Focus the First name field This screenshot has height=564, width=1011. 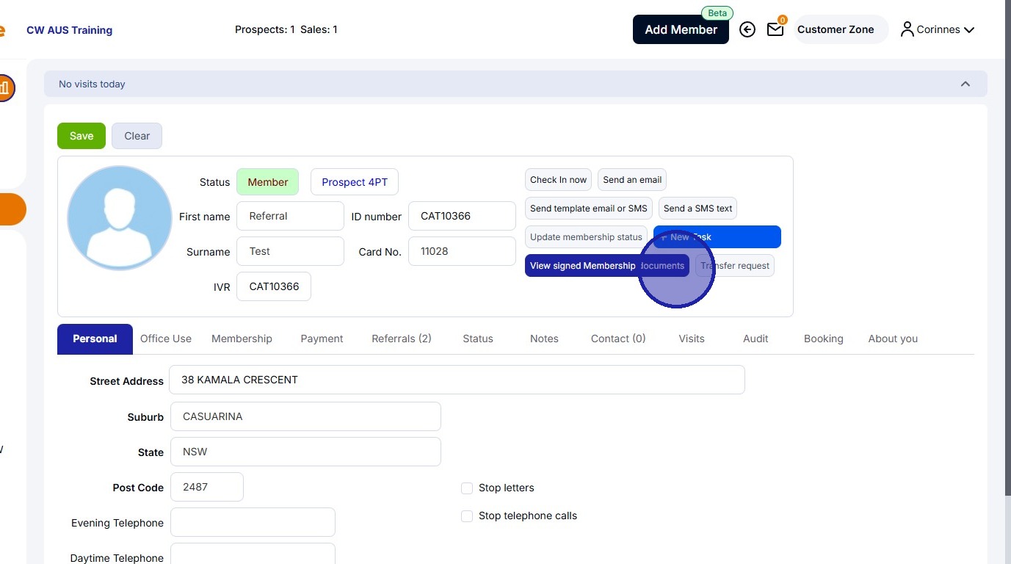tap(290, 216)
